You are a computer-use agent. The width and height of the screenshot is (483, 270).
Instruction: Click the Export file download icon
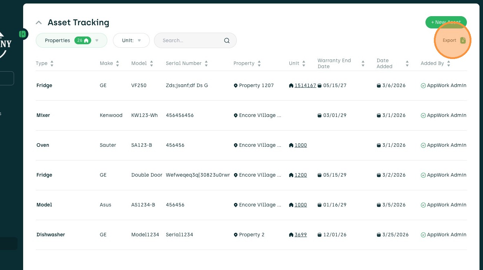click(463, 40)
